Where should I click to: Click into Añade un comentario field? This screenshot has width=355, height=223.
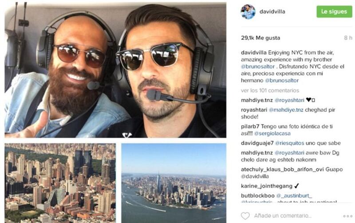(283, 216)
